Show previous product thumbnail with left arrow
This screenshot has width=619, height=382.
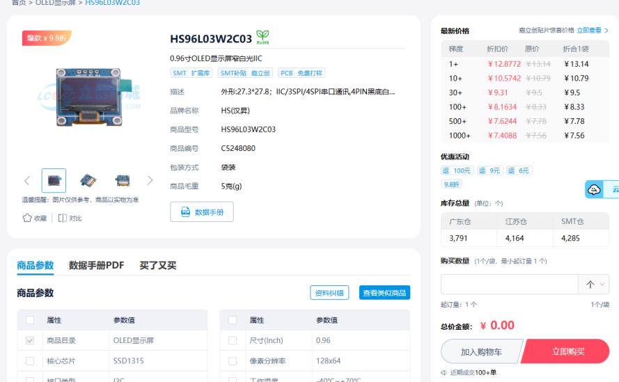[x=27, y=181]
